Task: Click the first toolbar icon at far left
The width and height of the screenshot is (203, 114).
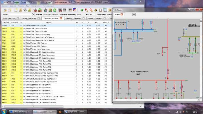Action: point(5,10)
